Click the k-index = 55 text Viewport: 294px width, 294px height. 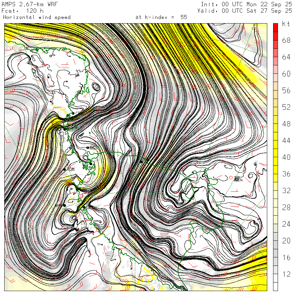(161, 17)
